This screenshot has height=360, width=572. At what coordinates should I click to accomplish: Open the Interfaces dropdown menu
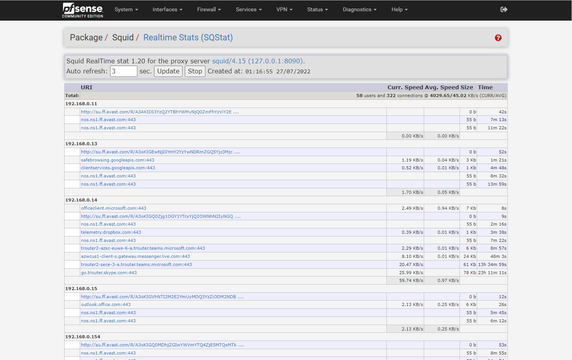[x=167, y=10]
